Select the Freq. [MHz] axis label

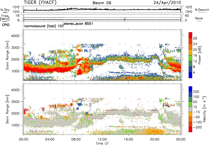point(5,18)
